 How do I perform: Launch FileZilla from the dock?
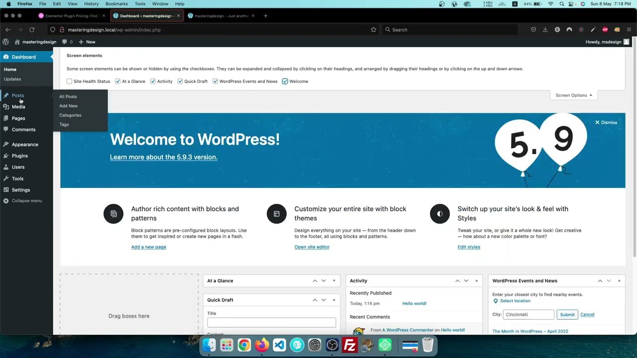[x=350, y=345]
